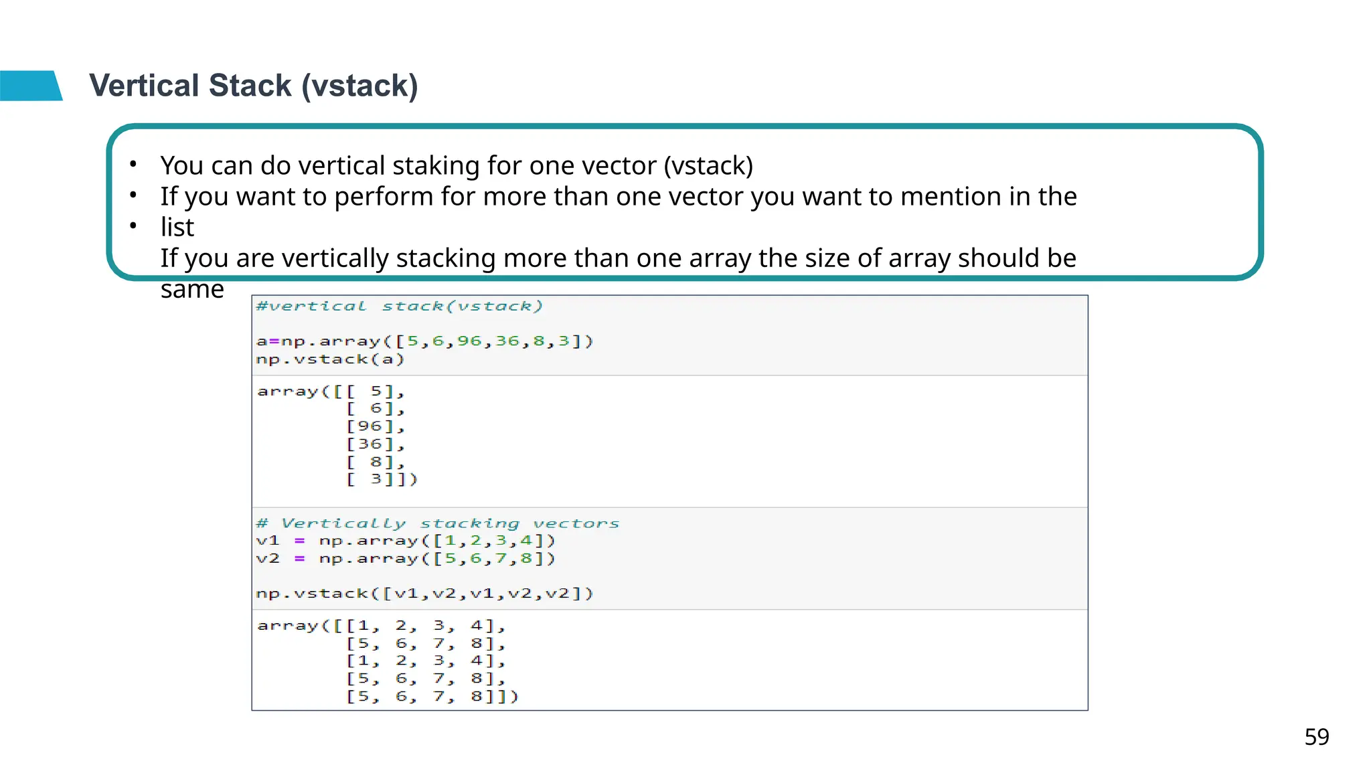Viewport: 1371px width, 771px height.
Task: Click the word 'list' in the bullet list
Action: (x=177, y=228)
